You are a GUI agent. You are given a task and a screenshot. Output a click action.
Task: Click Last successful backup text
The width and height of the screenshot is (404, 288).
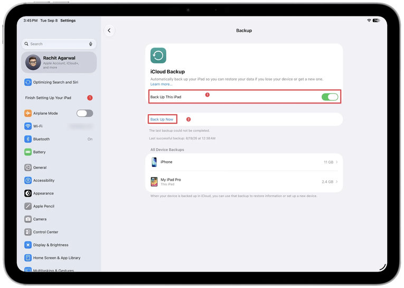click(x=182, y=138)
